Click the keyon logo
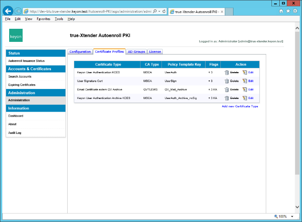 point(16,35)
